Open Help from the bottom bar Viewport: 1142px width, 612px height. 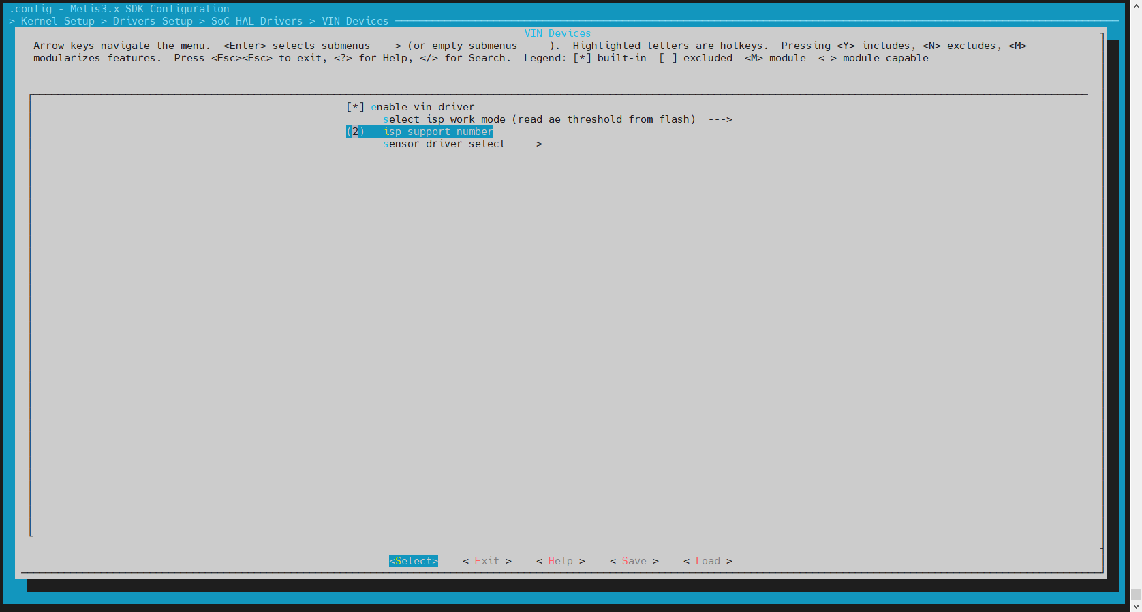(561, 561)
